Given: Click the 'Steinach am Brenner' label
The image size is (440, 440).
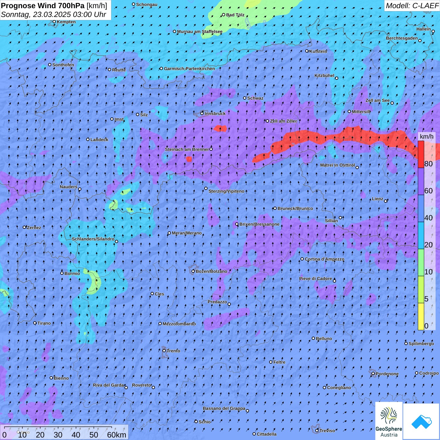Looking at the screenshot, I should [x=187, y=149].
